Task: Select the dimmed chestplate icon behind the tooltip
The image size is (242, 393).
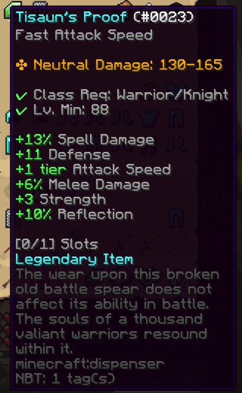Action: tap(149, 117)
